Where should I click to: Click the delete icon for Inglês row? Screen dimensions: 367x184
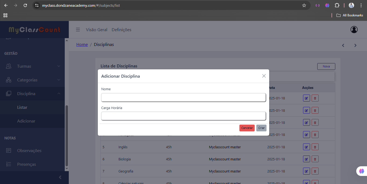coord(315,147)
